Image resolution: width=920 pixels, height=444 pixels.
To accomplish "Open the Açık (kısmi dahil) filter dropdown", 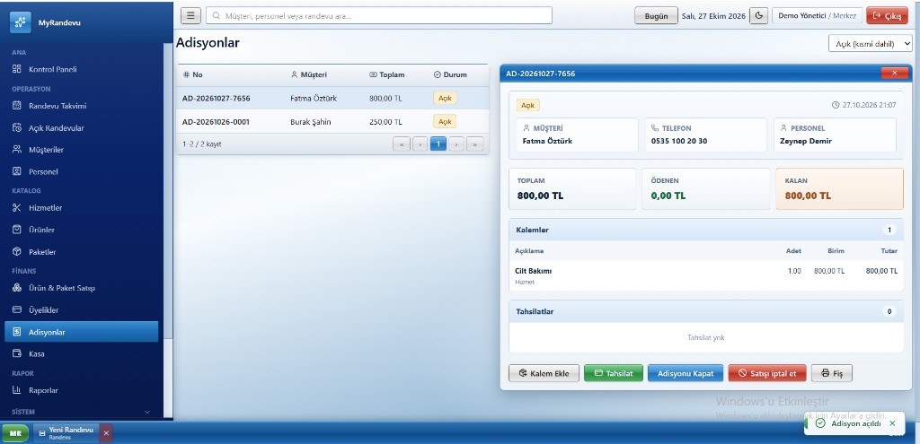I will tap(870, 43).
